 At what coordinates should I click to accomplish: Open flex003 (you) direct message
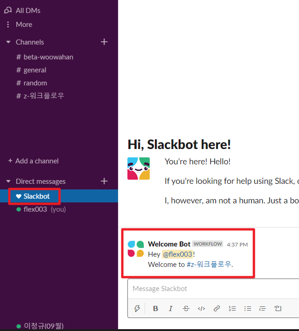(41, 209)
